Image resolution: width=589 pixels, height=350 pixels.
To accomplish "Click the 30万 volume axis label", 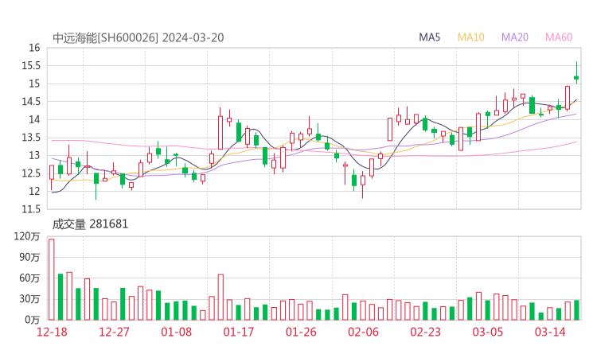I will click(x=29, y=299).
